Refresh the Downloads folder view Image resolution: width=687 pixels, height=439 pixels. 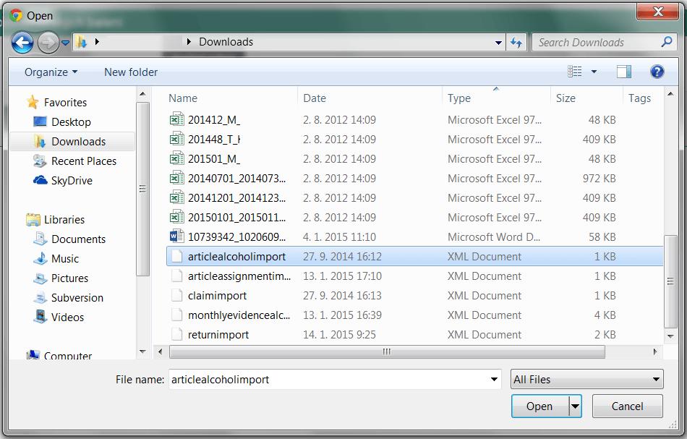(516, 43)
